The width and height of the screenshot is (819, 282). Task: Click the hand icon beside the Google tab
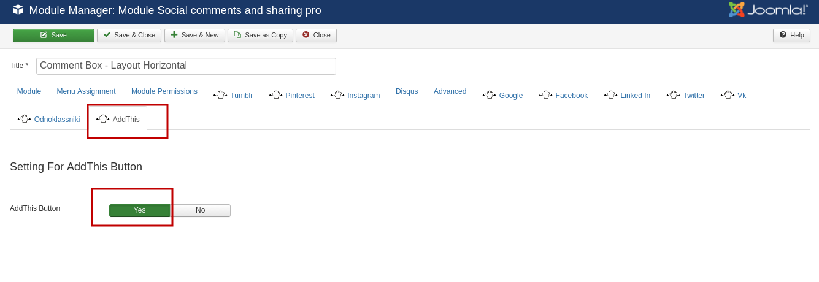(489, 95)
